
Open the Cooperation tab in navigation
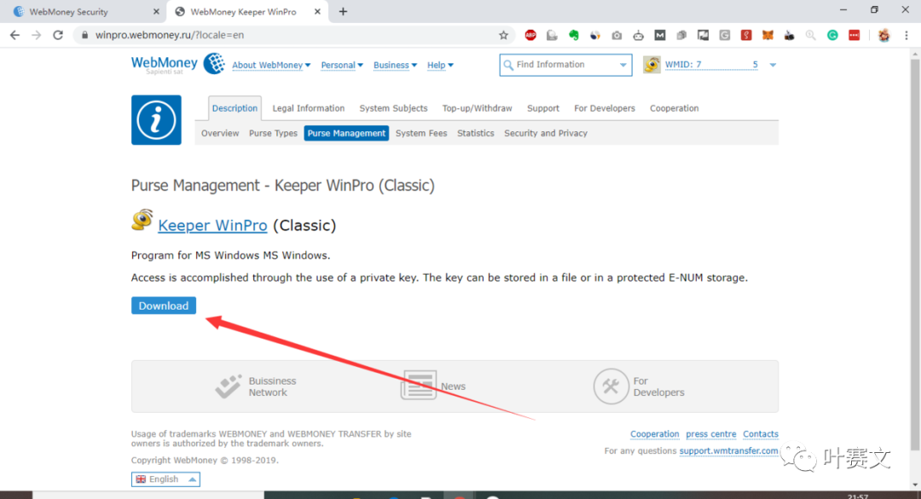[675, 108]
